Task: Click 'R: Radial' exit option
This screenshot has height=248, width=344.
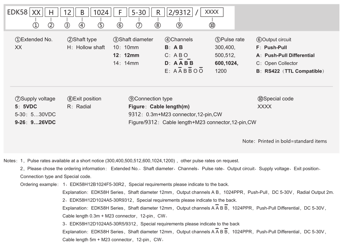Action: pos(79,107)
